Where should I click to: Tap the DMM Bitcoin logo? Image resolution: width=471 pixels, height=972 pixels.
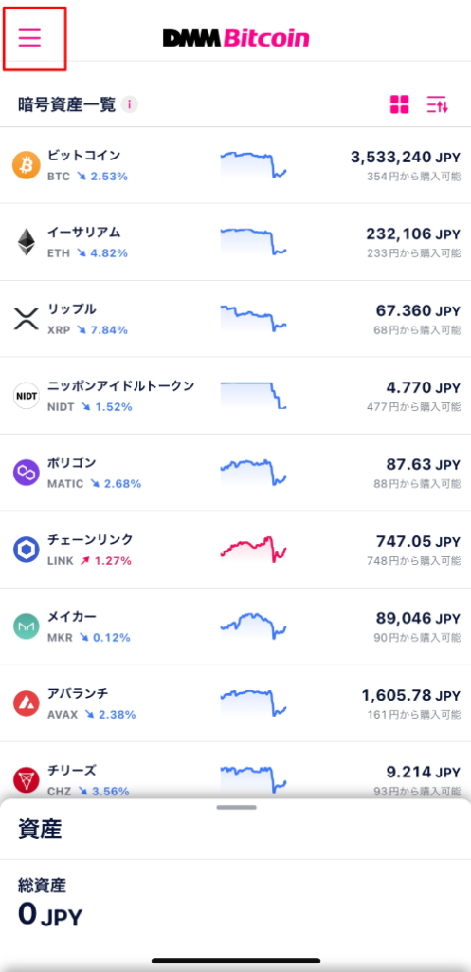(x=236, y=38)
